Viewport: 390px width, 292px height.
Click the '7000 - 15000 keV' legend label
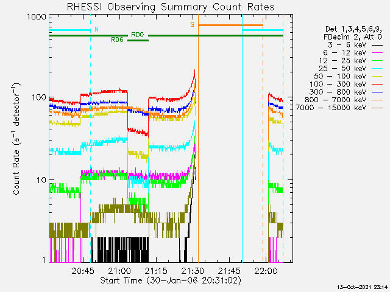click(331, 108)
